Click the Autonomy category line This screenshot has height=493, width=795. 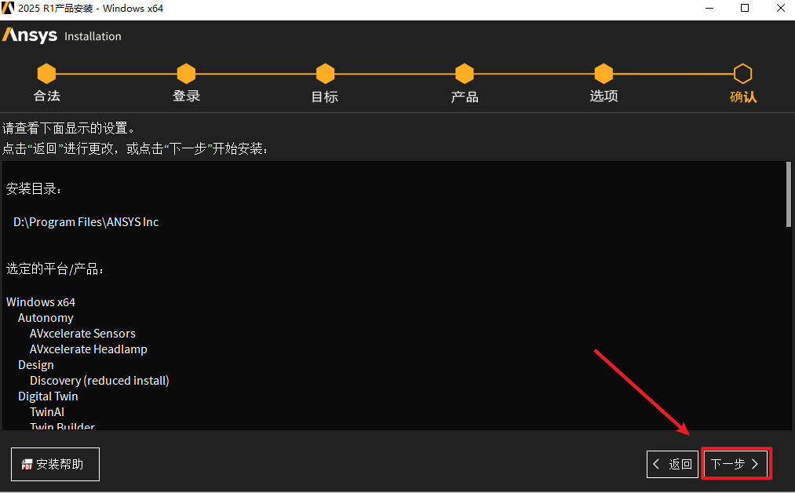[x=46, y=318]
